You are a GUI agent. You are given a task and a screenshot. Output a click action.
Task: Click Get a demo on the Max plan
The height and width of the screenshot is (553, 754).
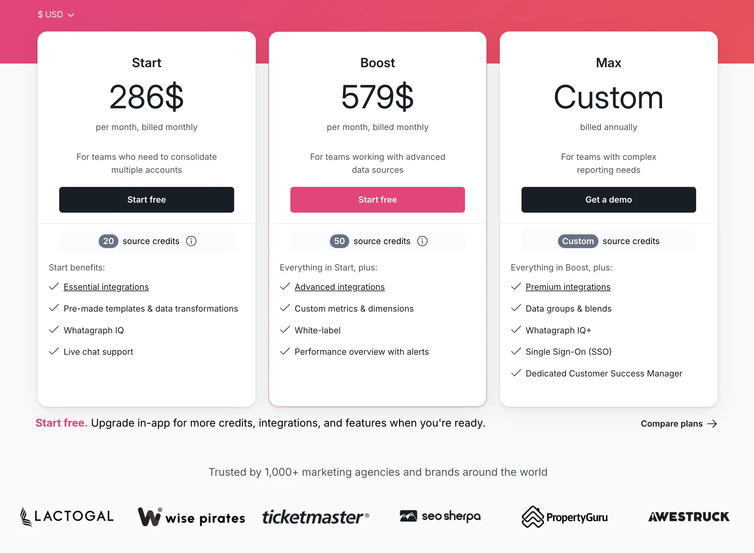(608, 200)
